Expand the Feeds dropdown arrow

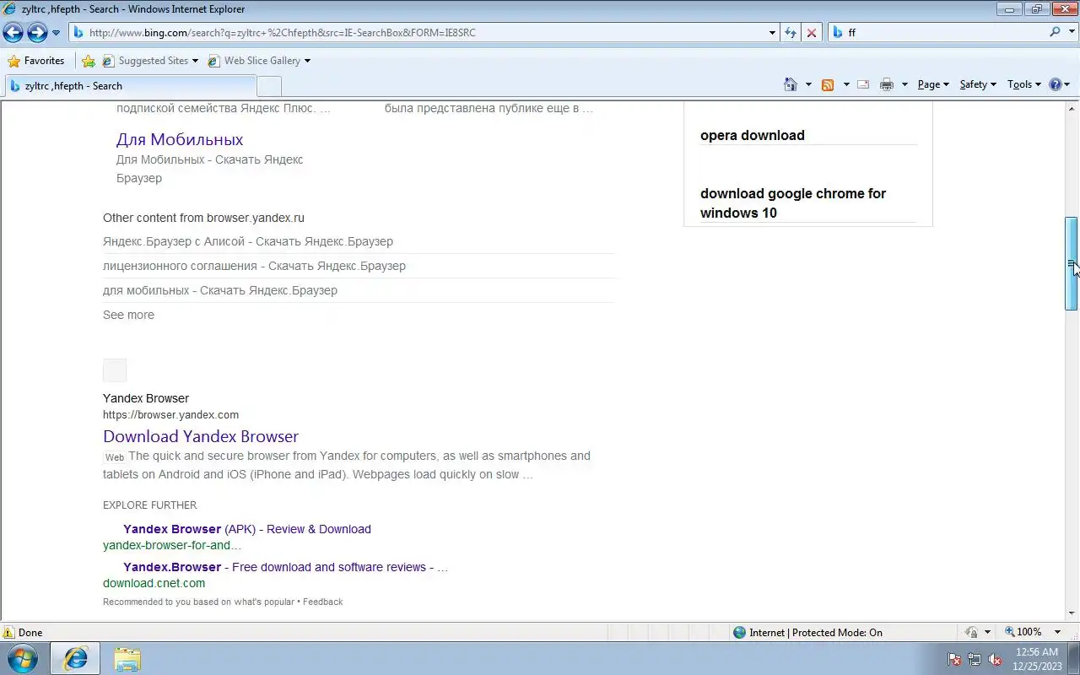(x=846, y=84)
